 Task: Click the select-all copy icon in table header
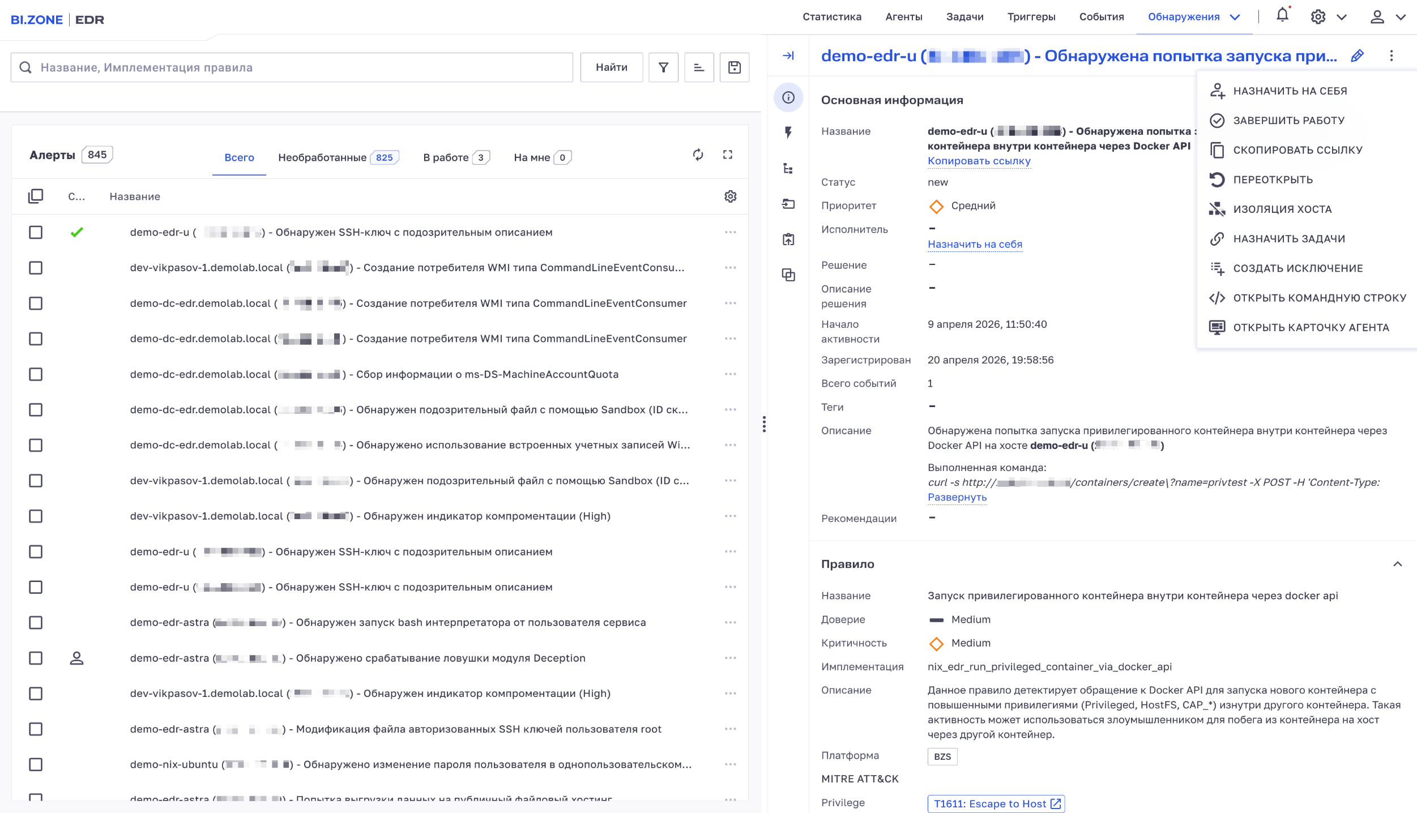[36, 196]
